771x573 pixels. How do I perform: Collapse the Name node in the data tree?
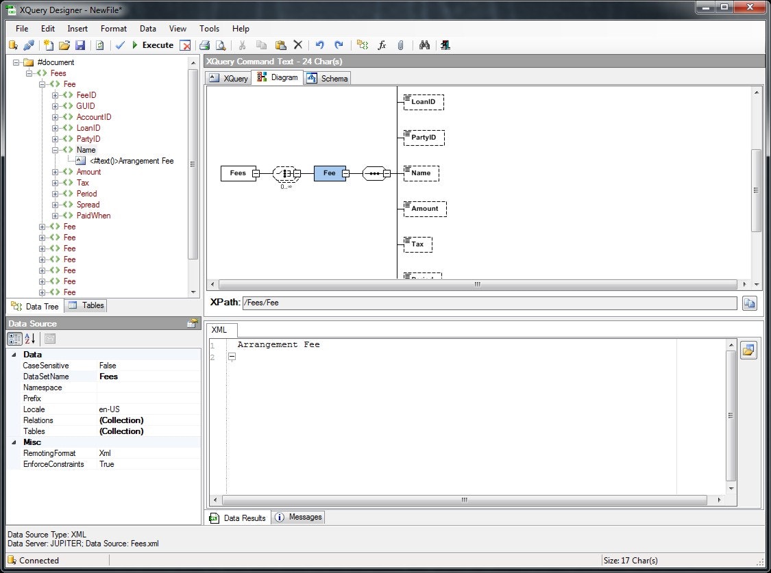[x=56, y=149]
